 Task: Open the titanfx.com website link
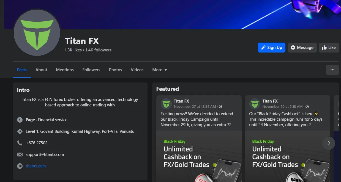[x=36, y=166]
